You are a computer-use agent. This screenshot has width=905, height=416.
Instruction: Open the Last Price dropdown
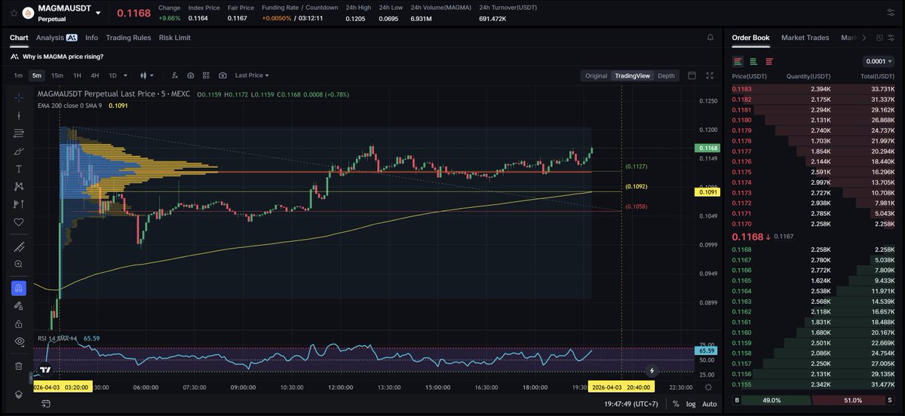[252, 75]
